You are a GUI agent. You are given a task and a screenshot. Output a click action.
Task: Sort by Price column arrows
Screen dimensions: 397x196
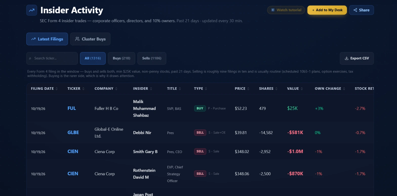pyautogui.click(x=248, y=89)
